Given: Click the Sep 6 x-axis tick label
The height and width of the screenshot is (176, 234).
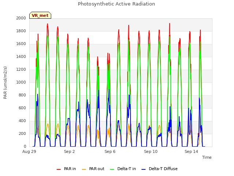Looking at the screenshot, I should coord(110,151).
